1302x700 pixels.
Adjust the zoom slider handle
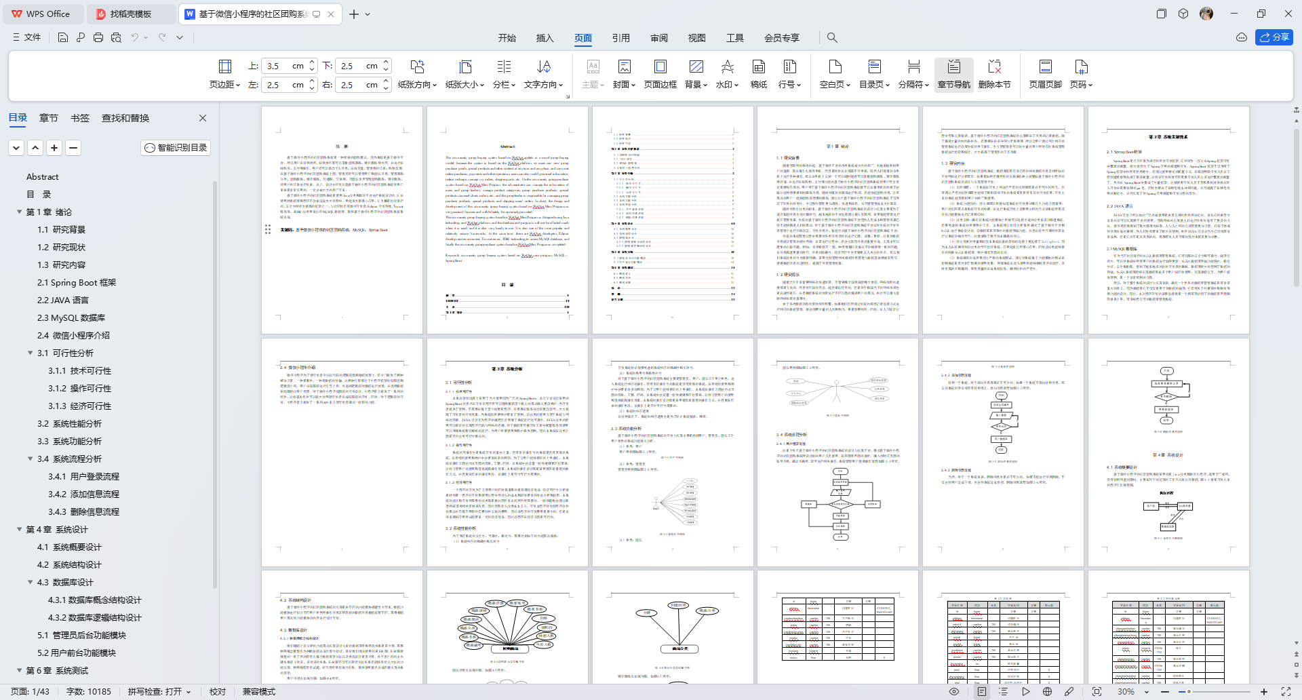point(1189,691)
